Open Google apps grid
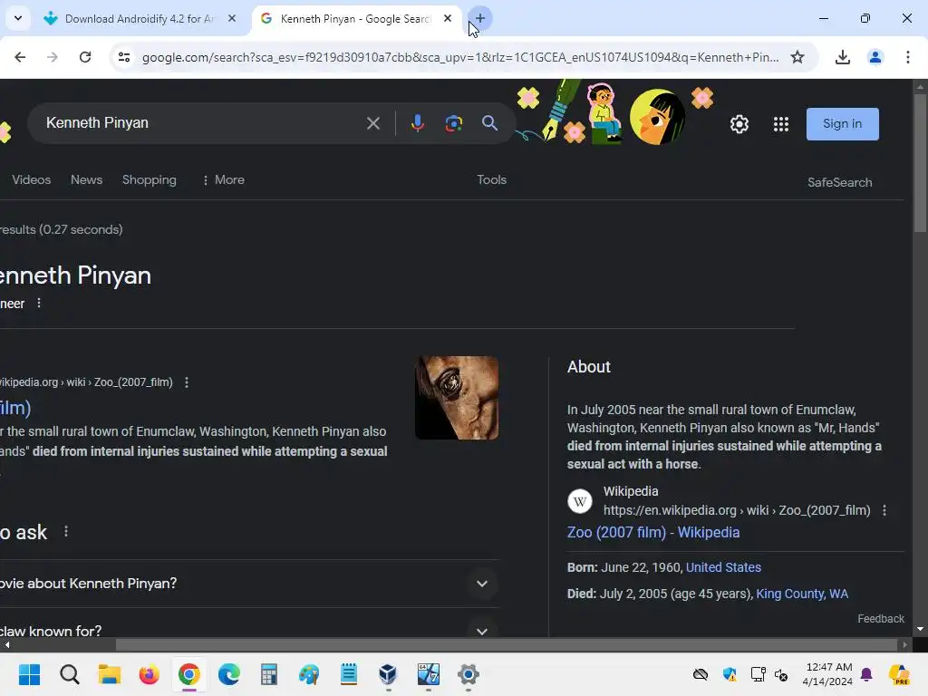 click(780, 124)
